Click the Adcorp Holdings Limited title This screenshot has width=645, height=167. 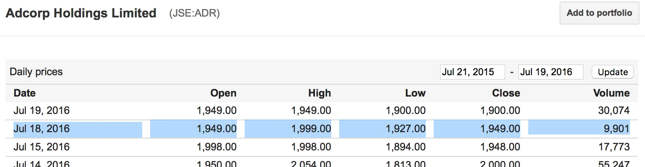tap(81, 13)
